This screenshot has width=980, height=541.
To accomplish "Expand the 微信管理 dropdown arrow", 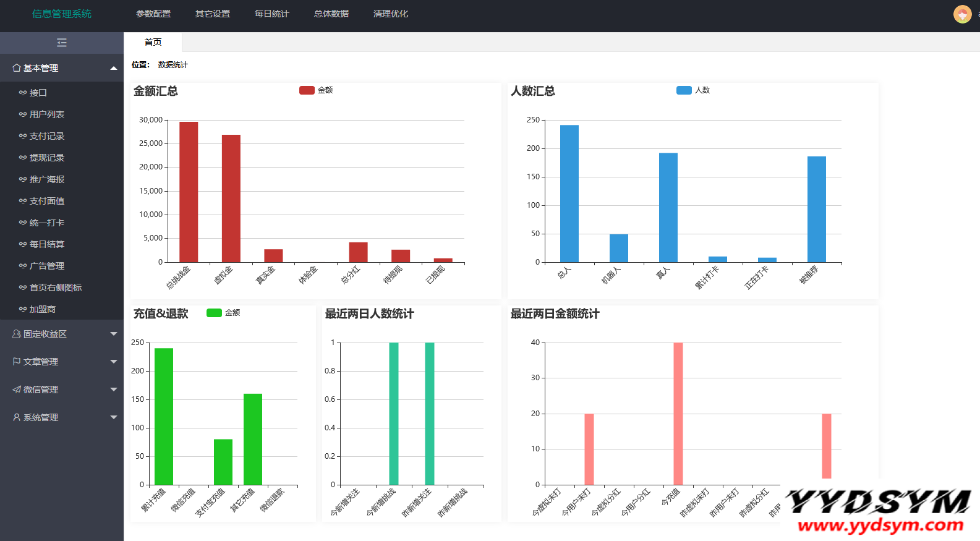I will [114, 390].
